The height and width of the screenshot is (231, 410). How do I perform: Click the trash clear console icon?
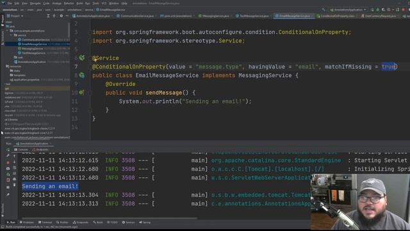(x=14, y=185)
